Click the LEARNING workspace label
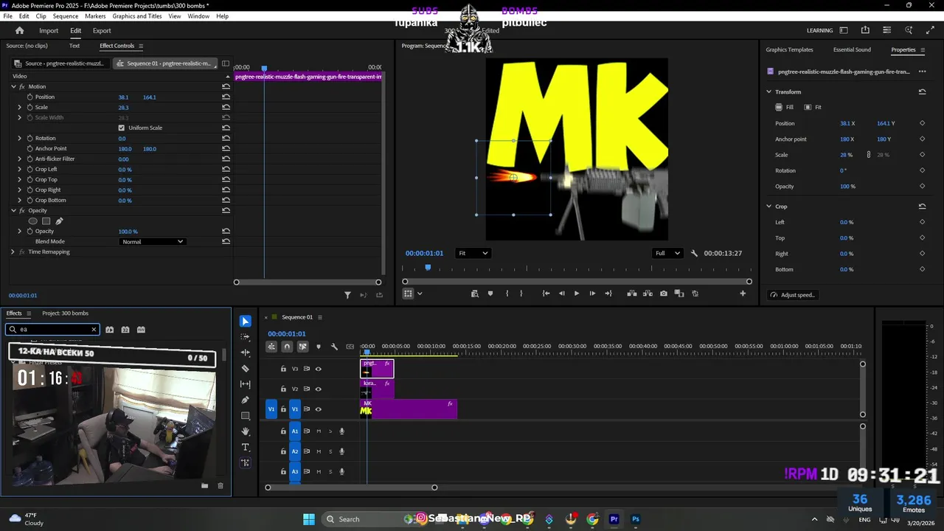The width and height of the screenshot is (944, 531). (819, 30)
